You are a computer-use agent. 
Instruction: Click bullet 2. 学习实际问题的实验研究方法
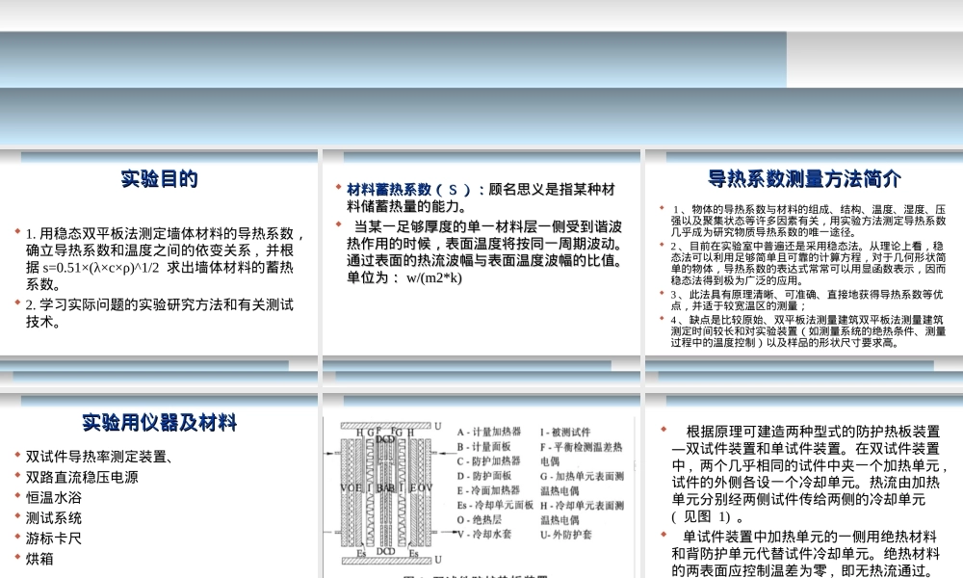click(160, 313)
